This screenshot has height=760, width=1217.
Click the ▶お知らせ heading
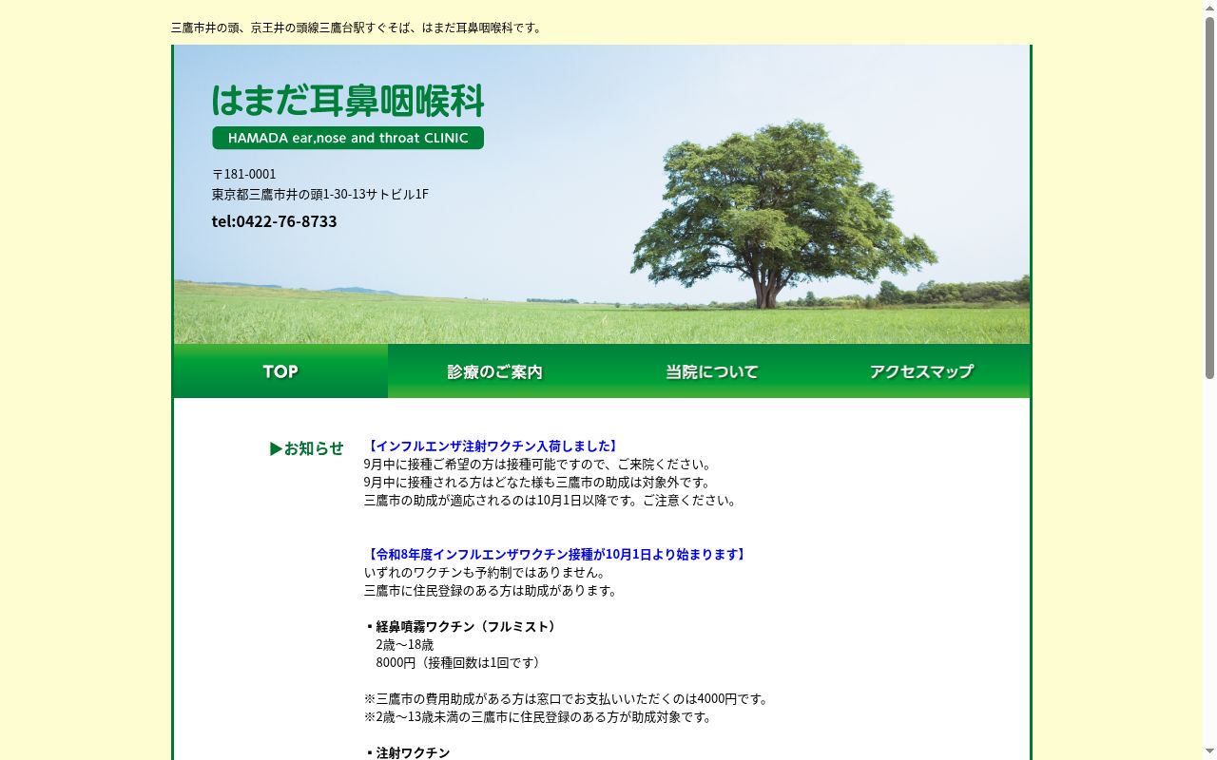pyautogui.click(x=306, y=448)
